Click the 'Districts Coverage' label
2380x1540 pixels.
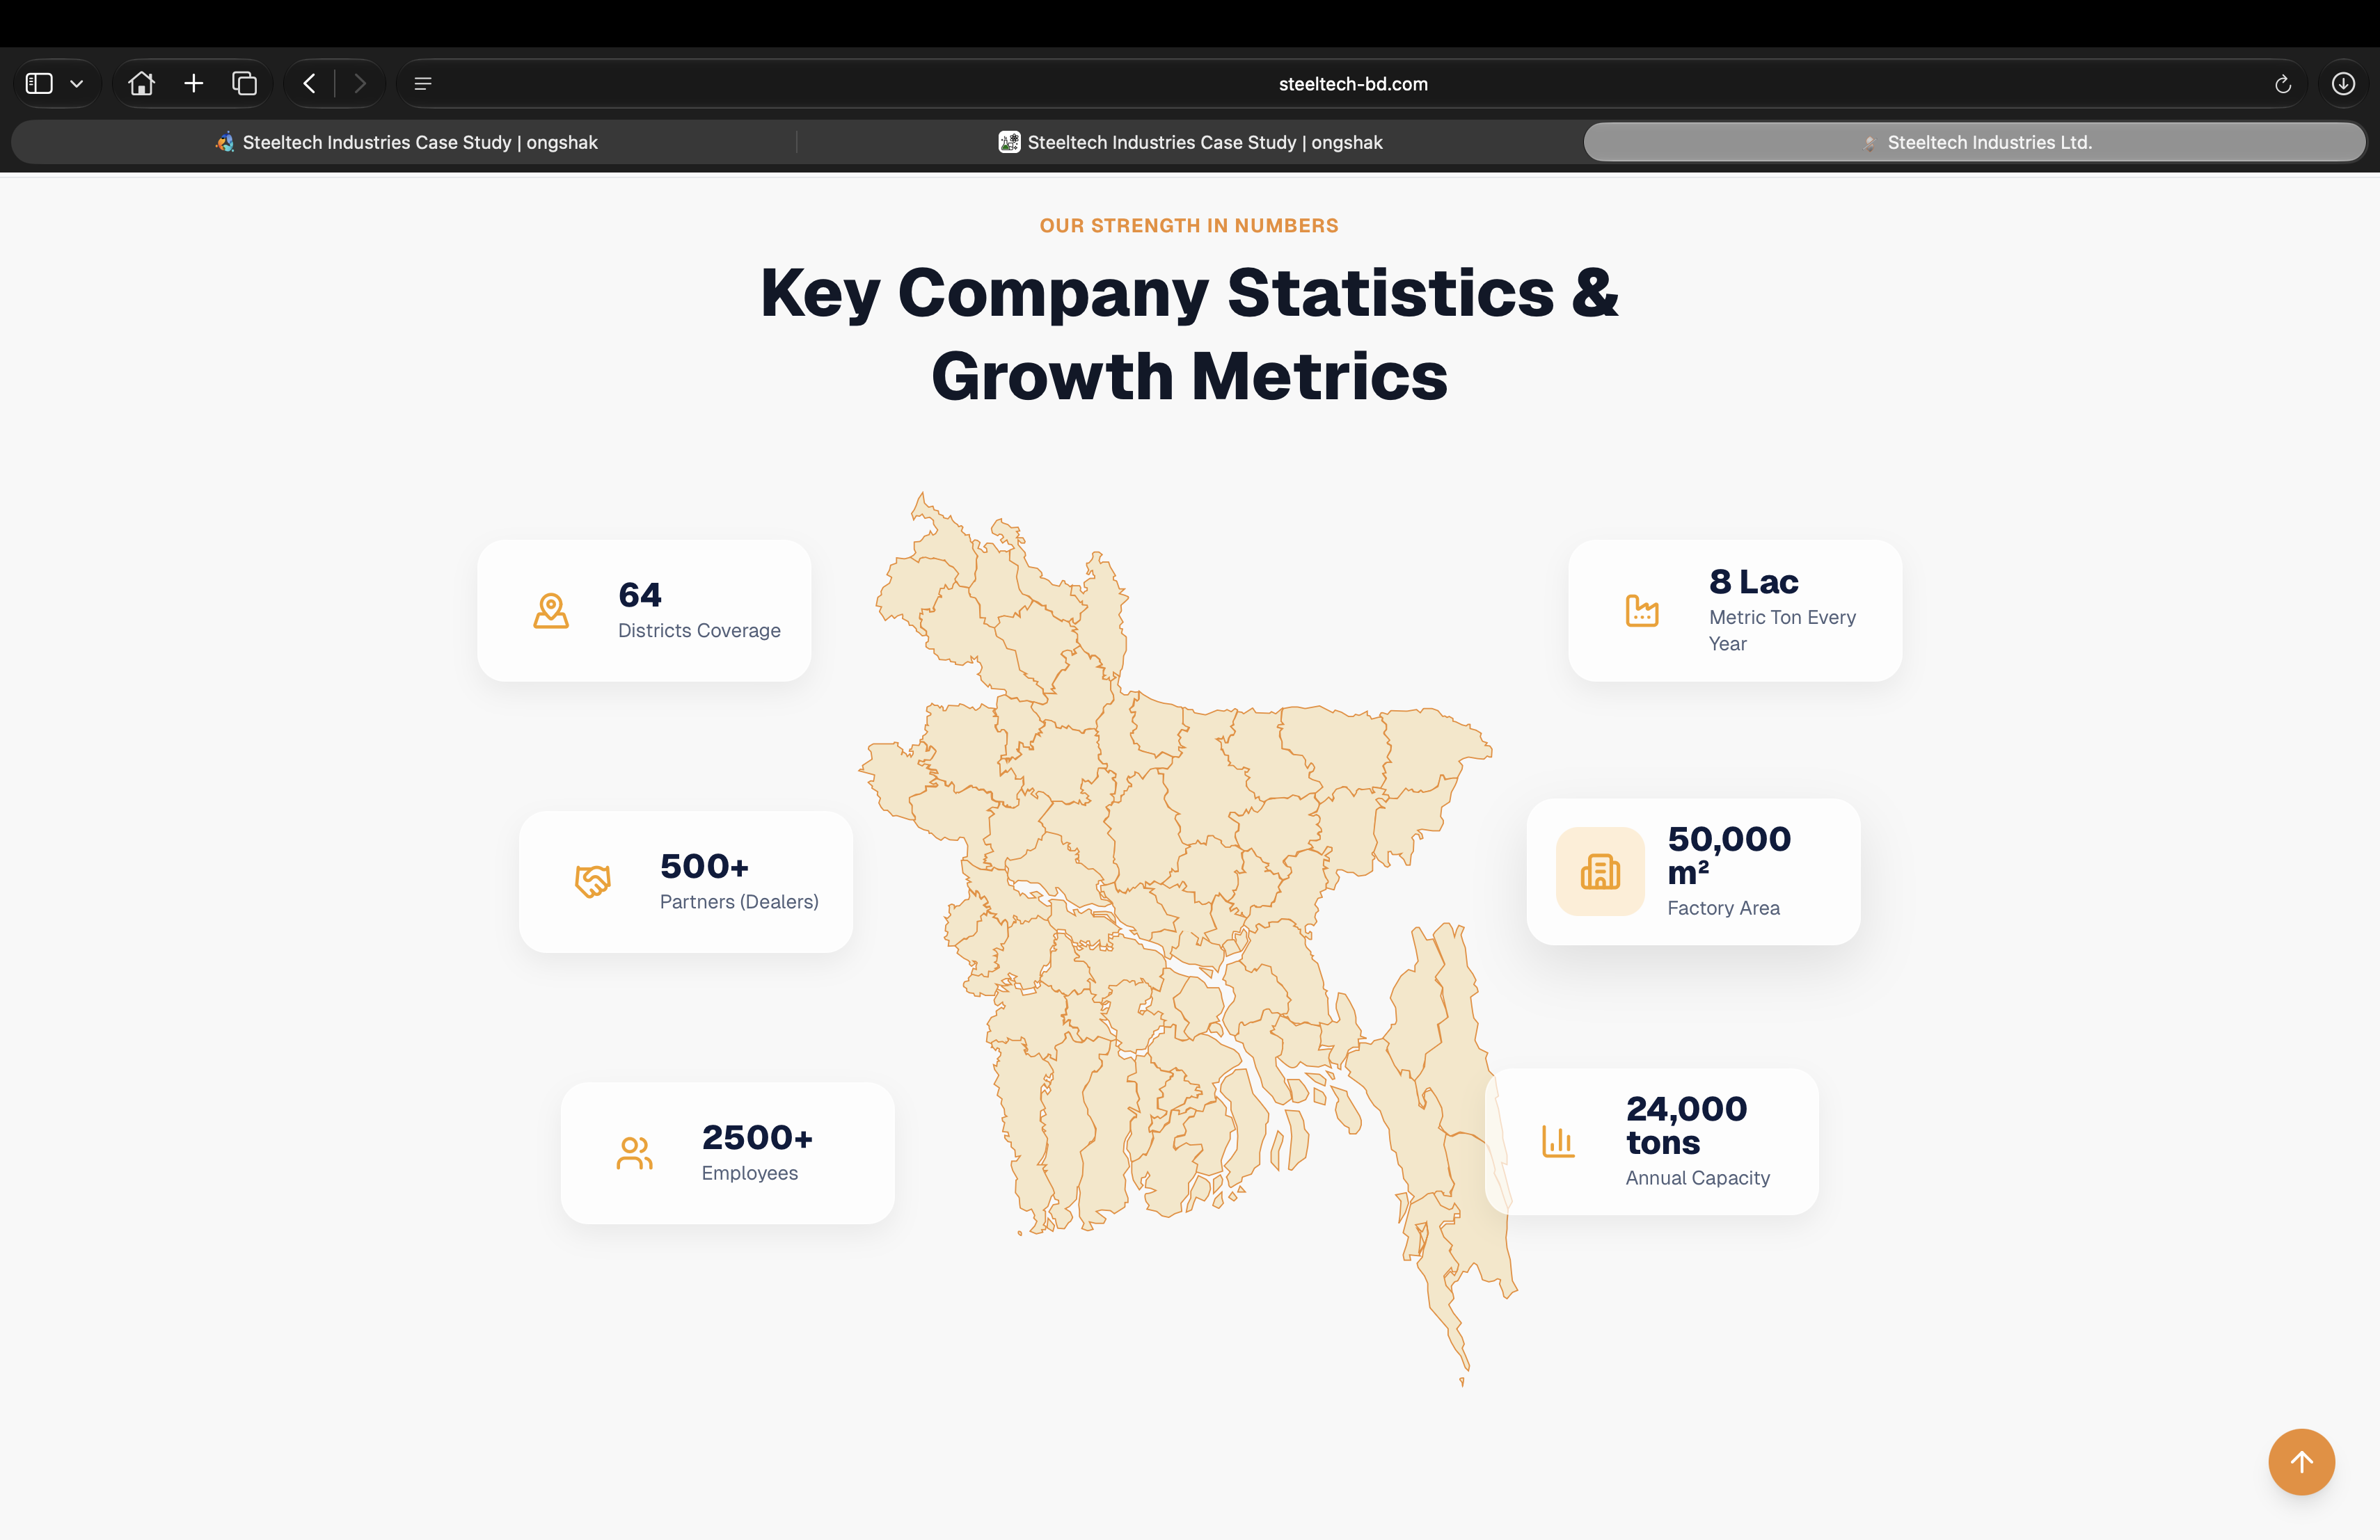699,631
